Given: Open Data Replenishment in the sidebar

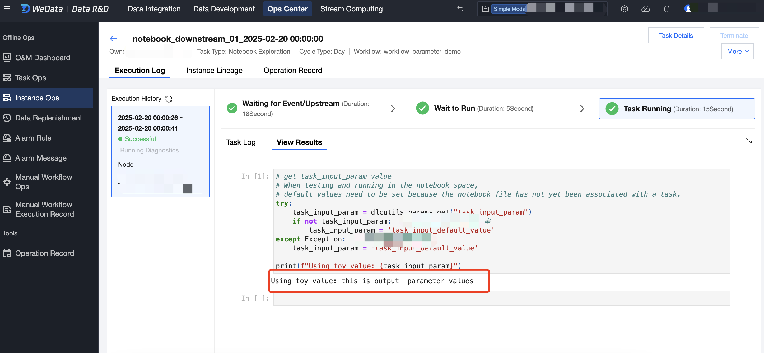Looking at the screenshot, I should click(x=48, y=118).
